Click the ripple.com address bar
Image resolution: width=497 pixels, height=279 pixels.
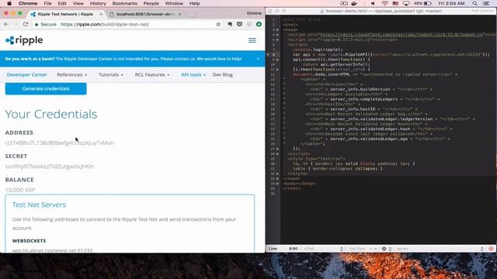(x=127, y=24)
